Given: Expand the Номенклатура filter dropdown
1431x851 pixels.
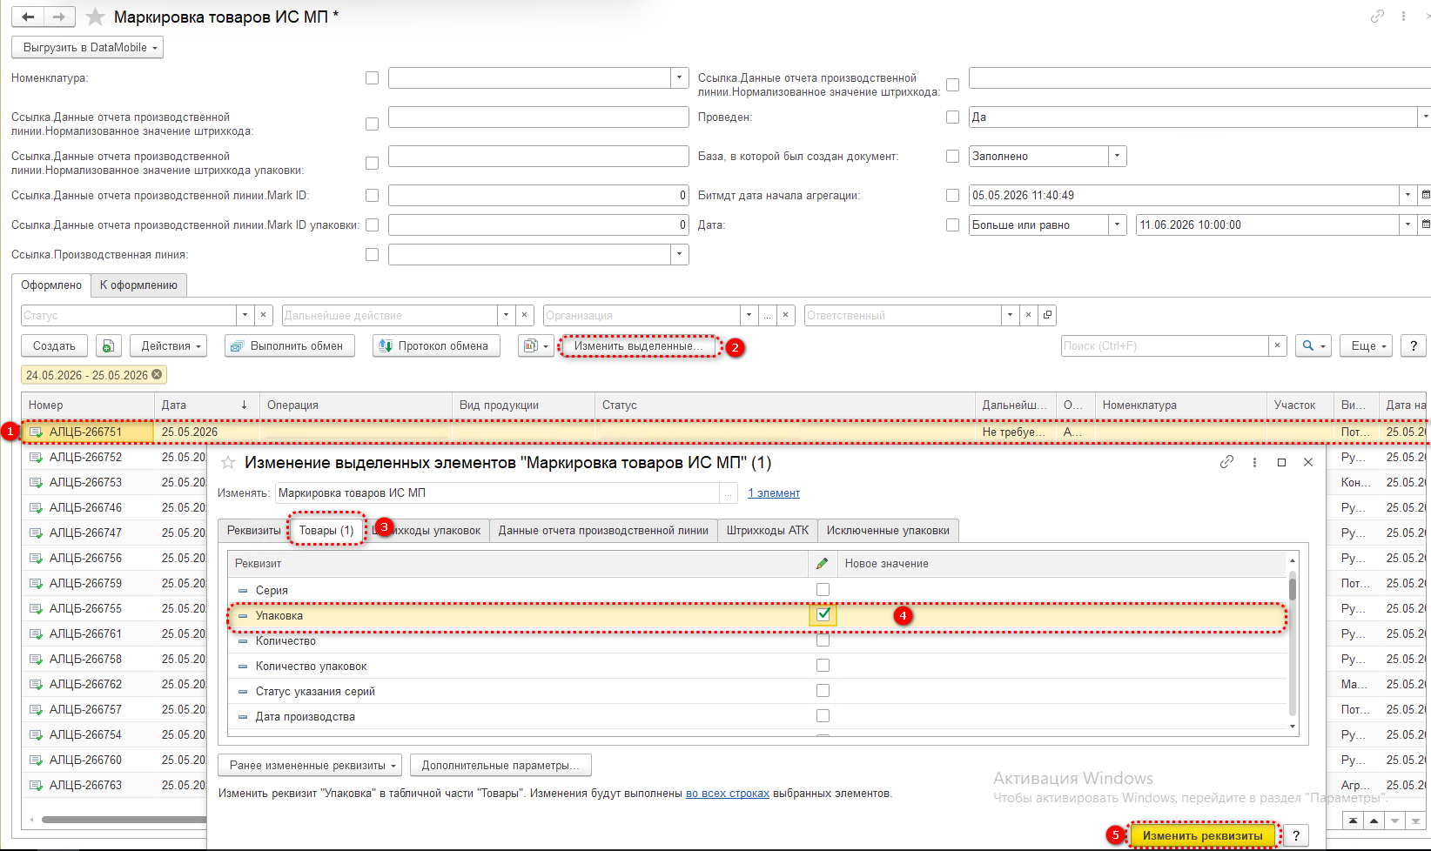Looking at the screenshot, I should click(x=680, y=77).
